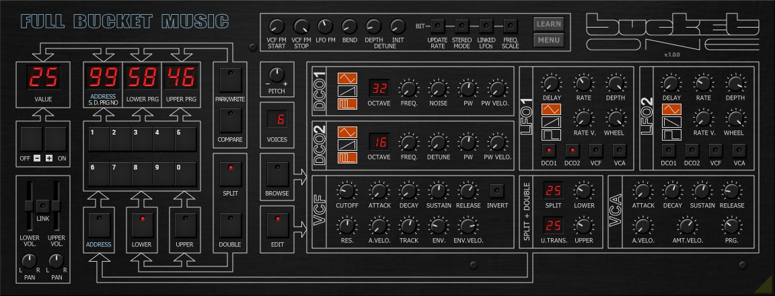Screen dimensions: 775x296
Task: Click the DCO2 DETUNE knob
Action: pyautogui.click(x=438, y=143)
